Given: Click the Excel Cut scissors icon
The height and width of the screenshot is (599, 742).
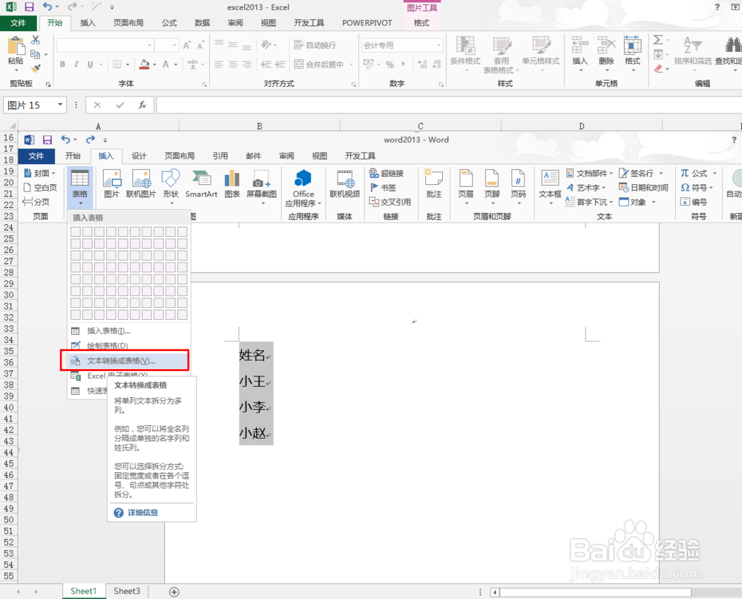Looking at the screenshot, I should [x=36, y=40].
